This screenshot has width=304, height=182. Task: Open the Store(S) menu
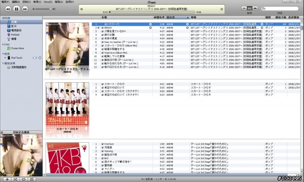click(47, 2)
